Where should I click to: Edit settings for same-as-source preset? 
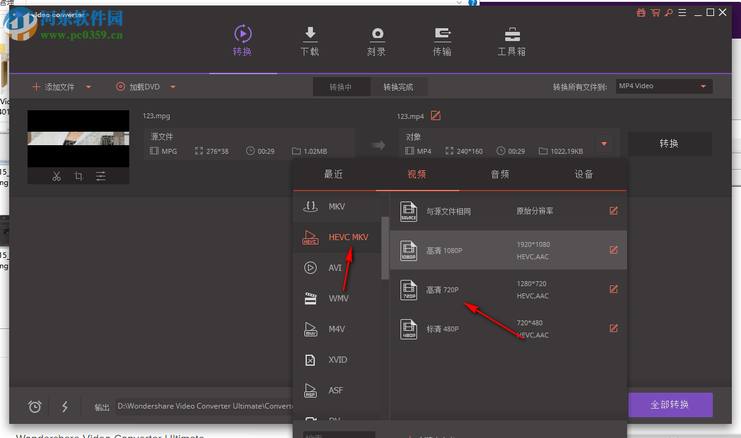coord(614,211)
